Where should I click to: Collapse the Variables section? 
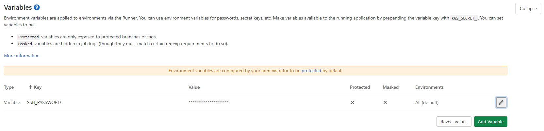click(528, 8)
